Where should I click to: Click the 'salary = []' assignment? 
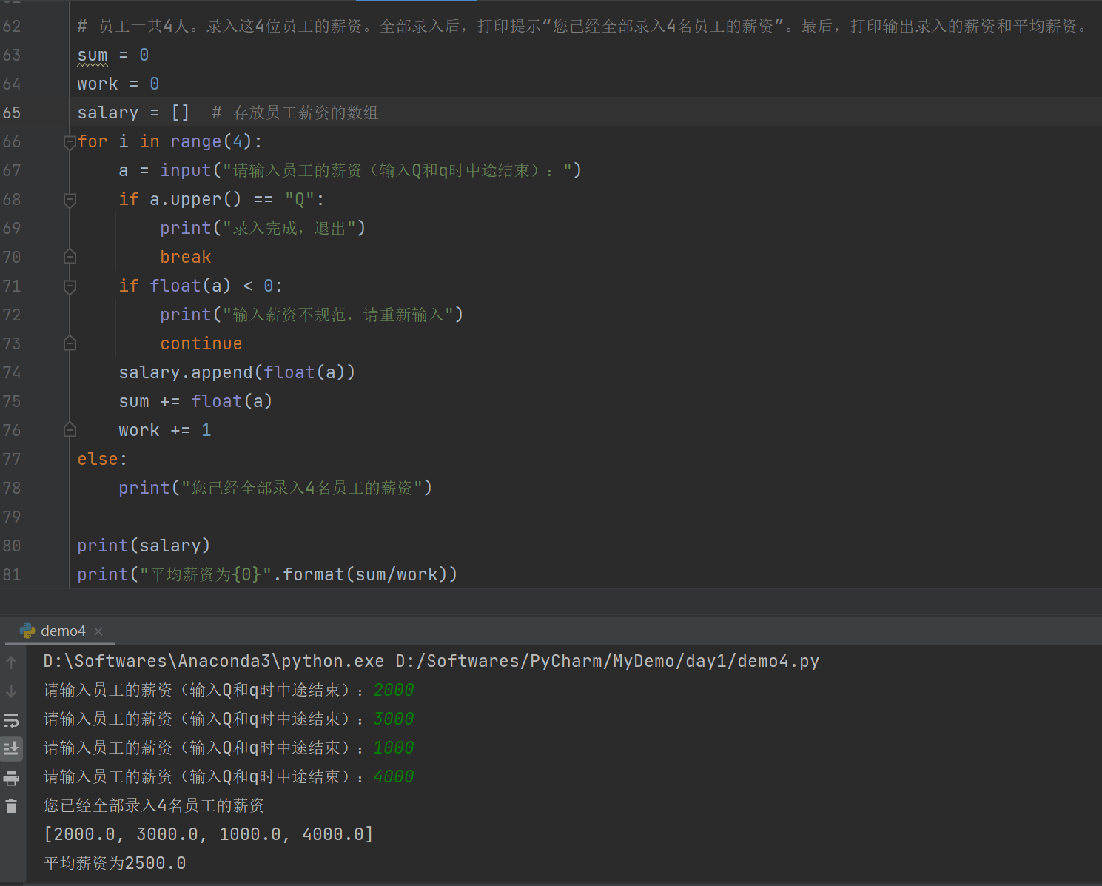tap(133, 113)
